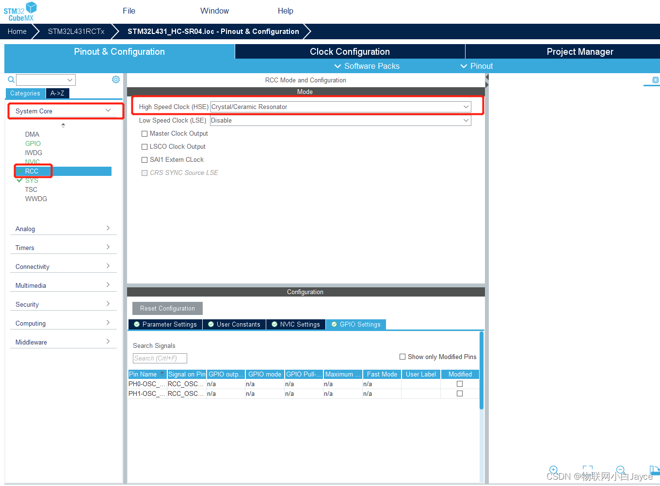Switch to A->Z listing tab

click(x=57, y=93)
